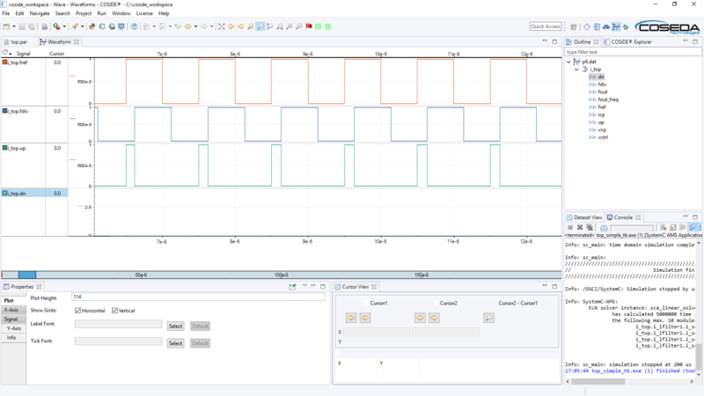
Task: Select the Waveform perspective icon
Action: pos(616,27)
